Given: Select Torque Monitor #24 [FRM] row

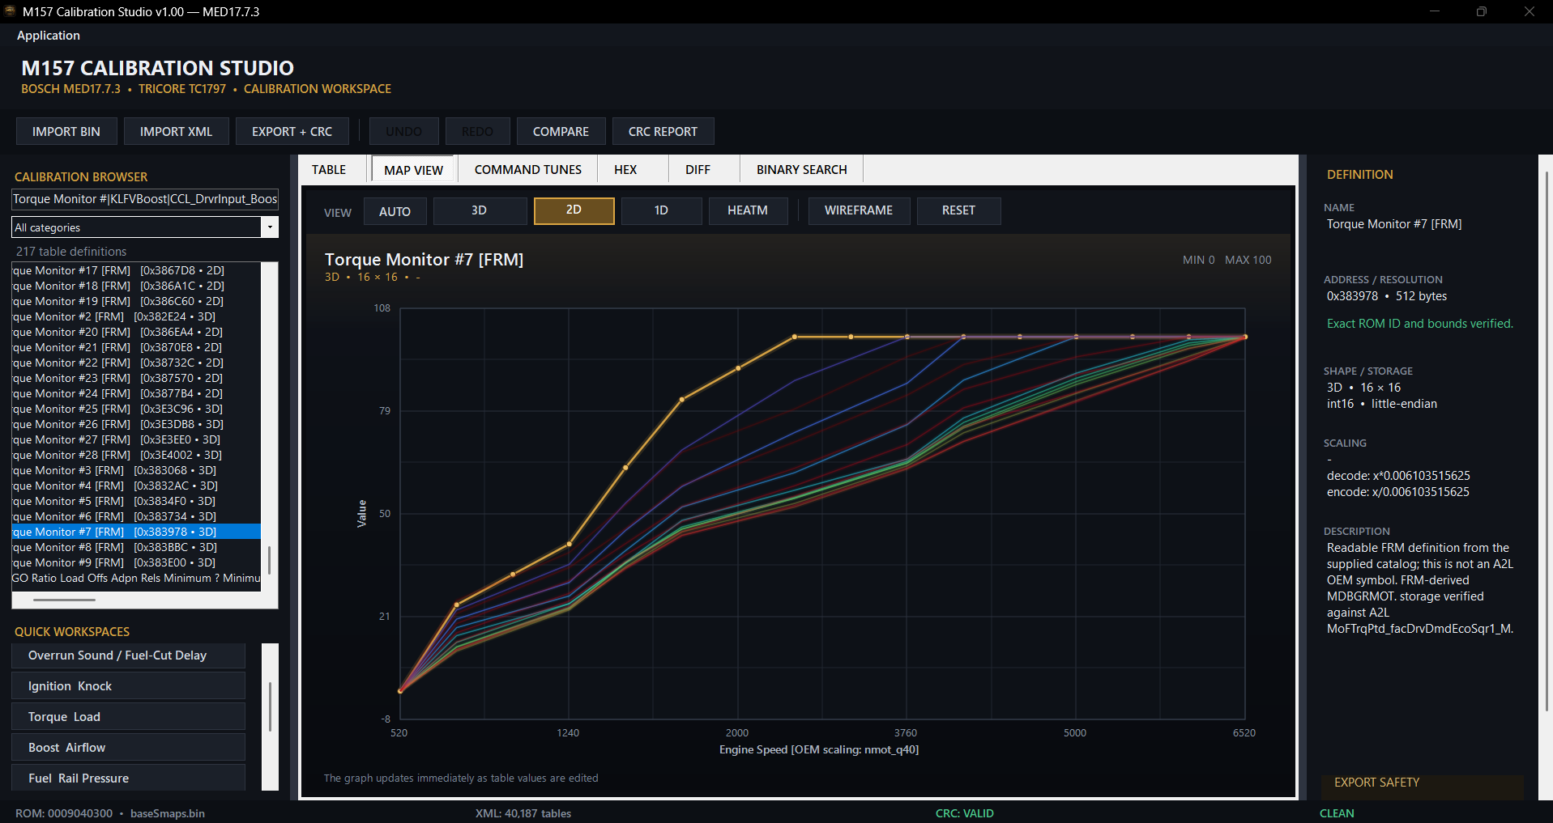Looking at the screenshot, I should (136, 393).
